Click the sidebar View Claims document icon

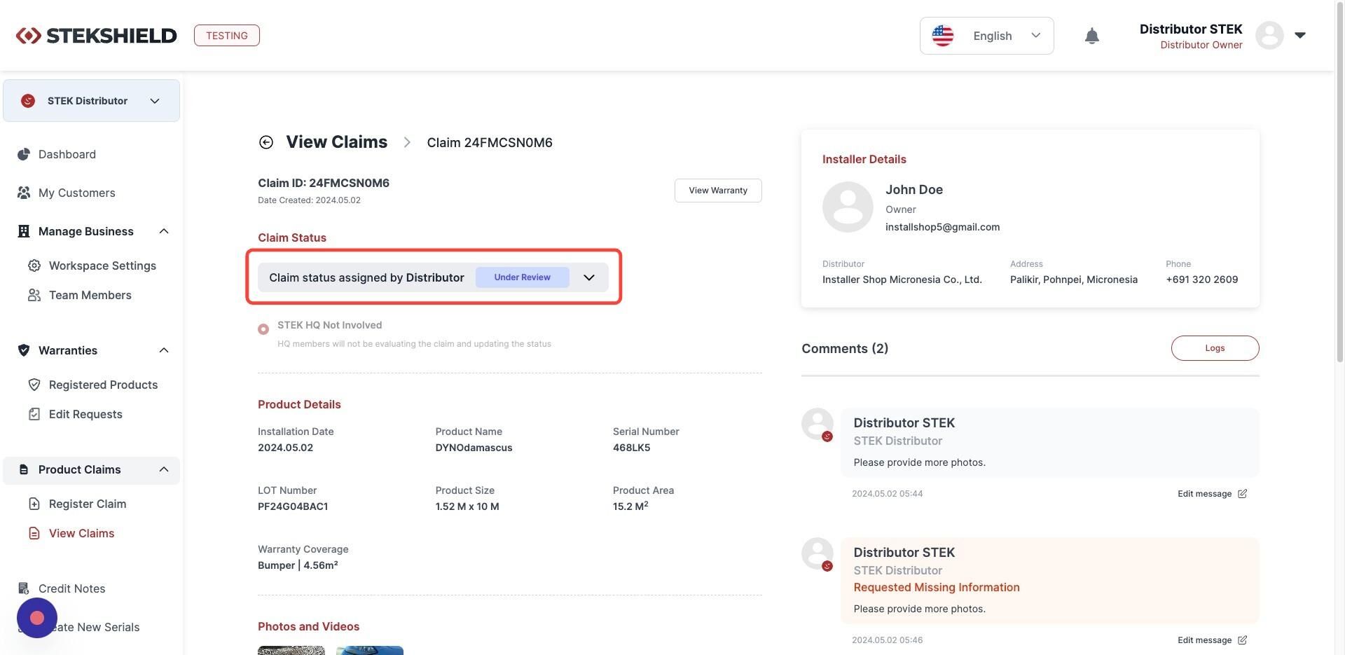coord(34,533)
